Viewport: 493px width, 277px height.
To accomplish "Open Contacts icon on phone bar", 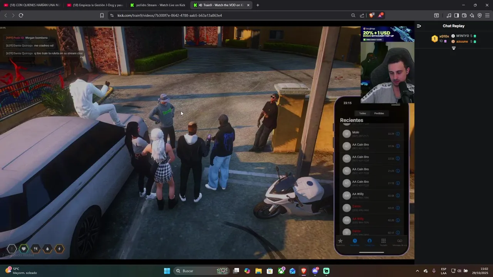I will 369,242.
